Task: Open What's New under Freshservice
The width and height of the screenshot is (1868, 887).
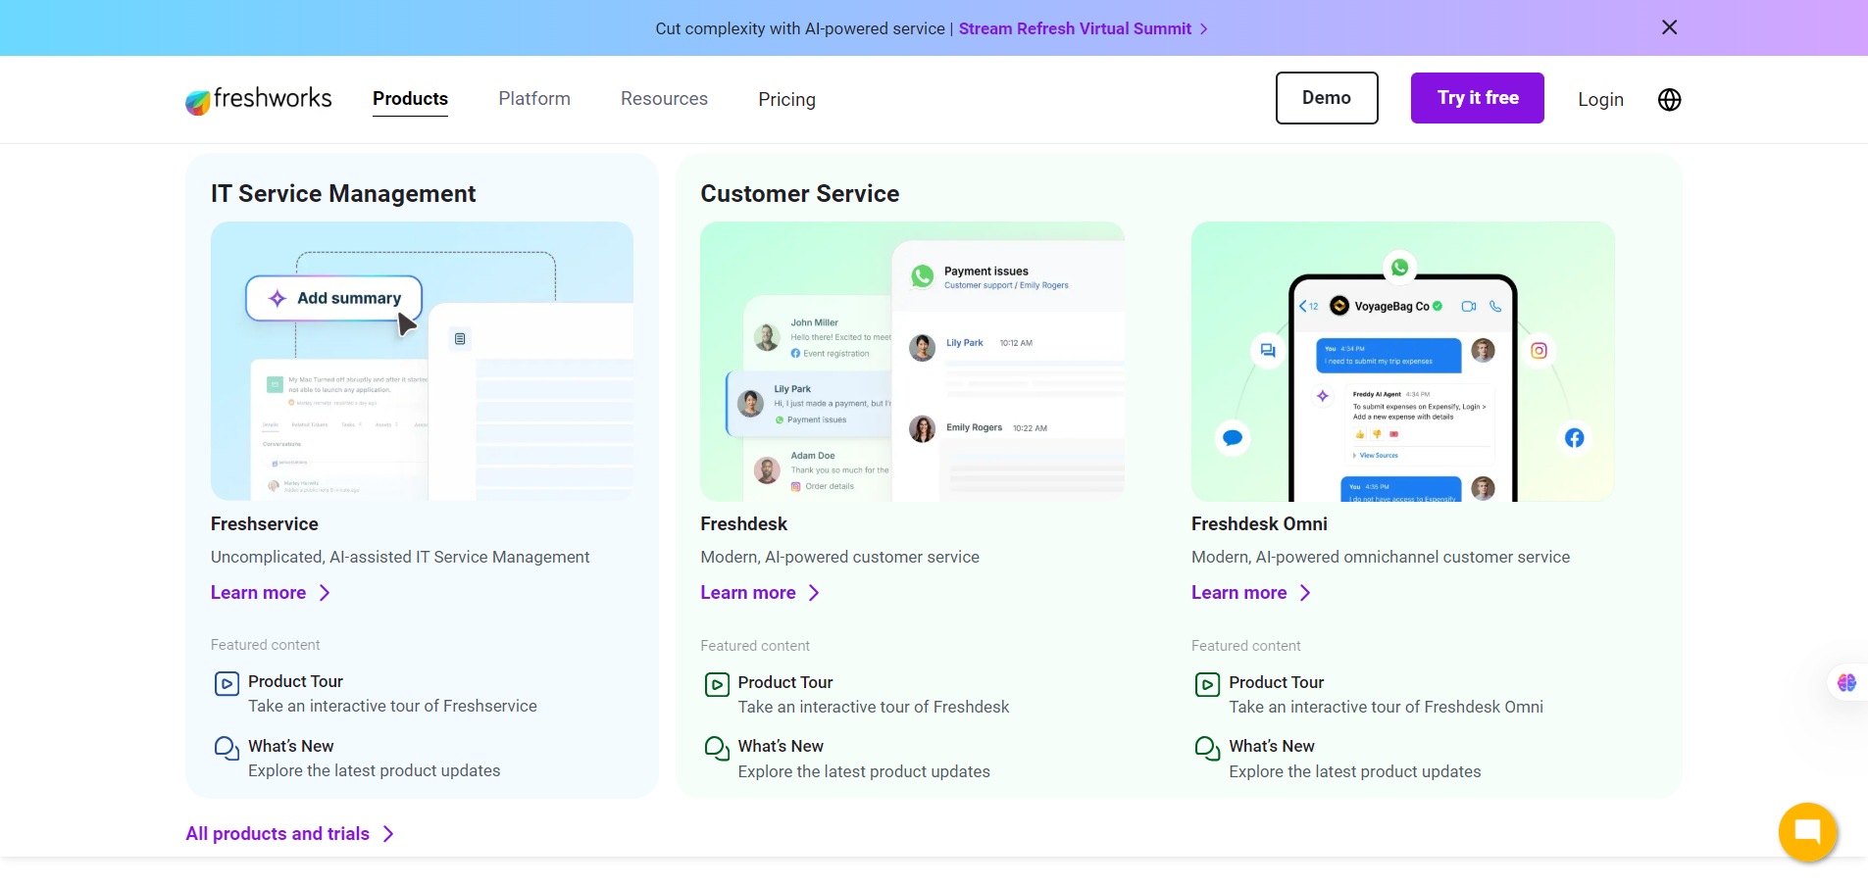Action: click(290, 746)
